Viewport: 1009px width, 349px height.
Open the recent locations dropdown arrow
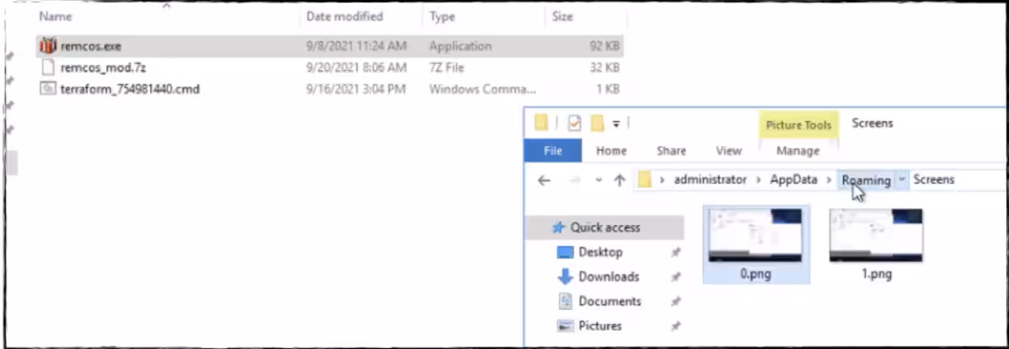point(599,181)
